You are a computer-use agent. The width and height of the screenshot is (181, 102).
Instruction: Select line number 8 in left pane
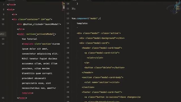click(4, 10)
